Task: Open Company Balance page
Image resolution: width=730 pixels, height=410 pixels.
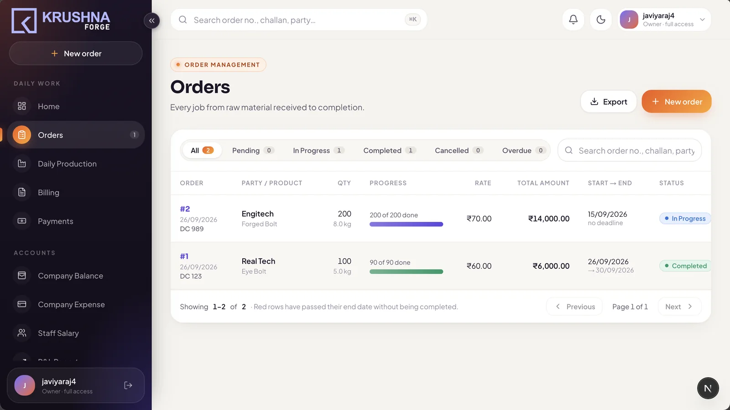Action: pos(76,276)
